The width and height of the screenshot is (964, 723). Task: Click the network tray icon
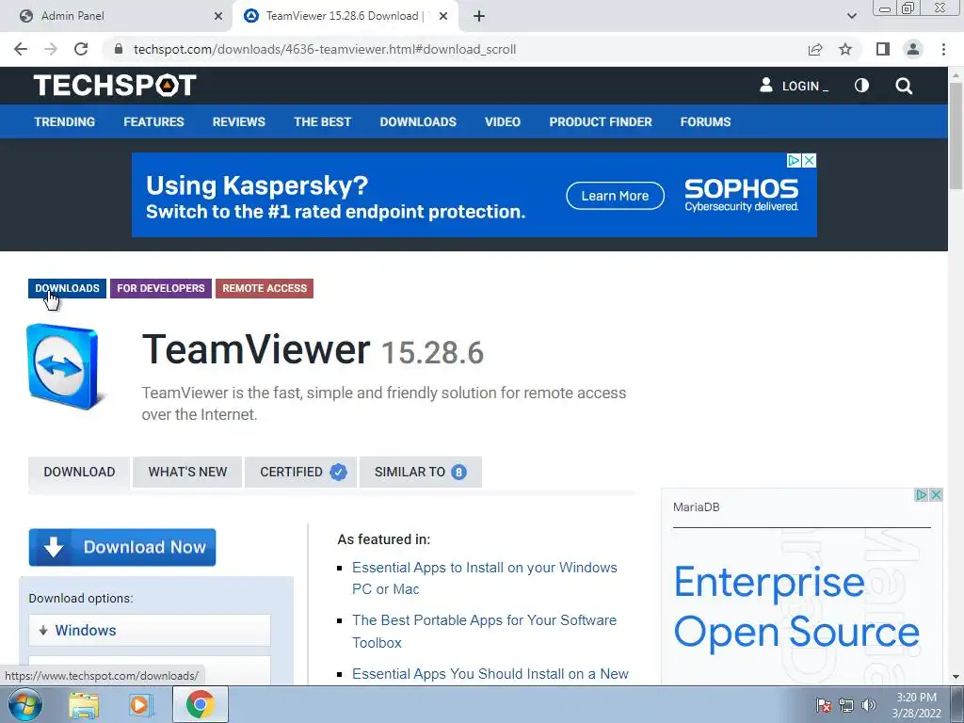pos(846,705)
